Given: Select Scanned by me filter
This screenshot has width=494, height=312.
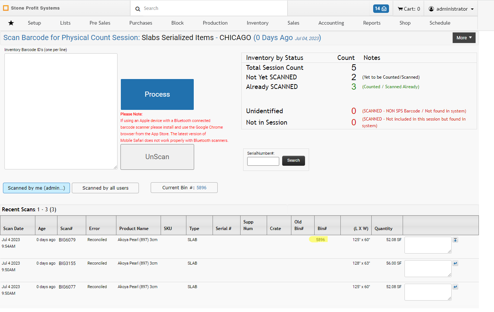Looking at the screenshot, I should pos(36,188).
